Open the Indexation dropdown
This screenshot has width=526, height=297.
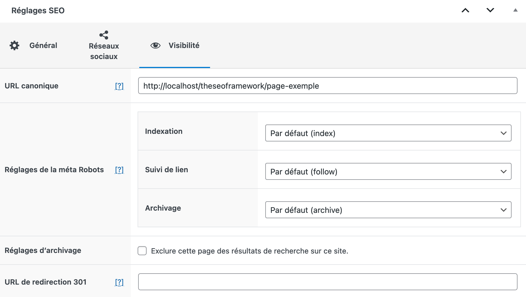(388, 133)
